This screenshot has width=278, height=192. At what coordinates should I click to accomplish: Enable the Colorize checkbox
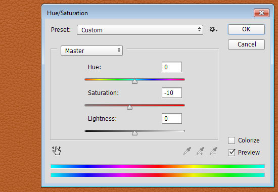point(231,140)
